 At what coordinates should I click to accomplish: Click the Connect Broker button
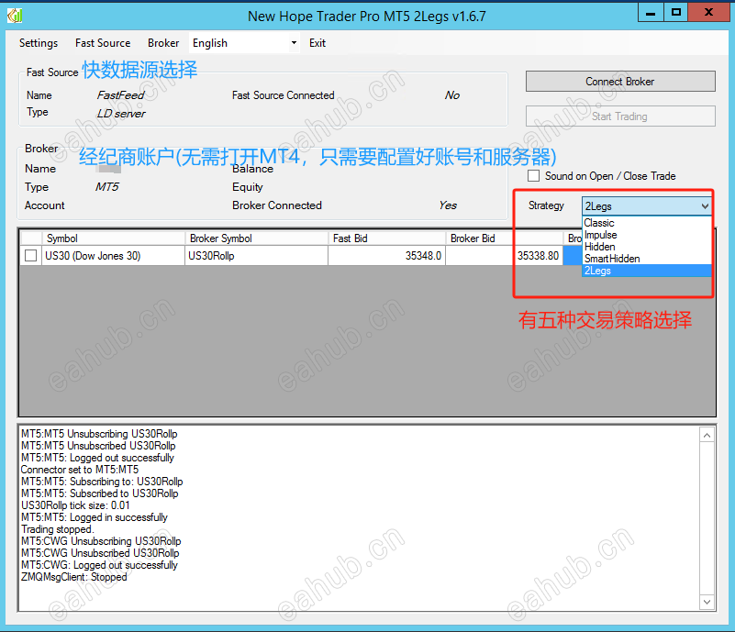(620, 82)
